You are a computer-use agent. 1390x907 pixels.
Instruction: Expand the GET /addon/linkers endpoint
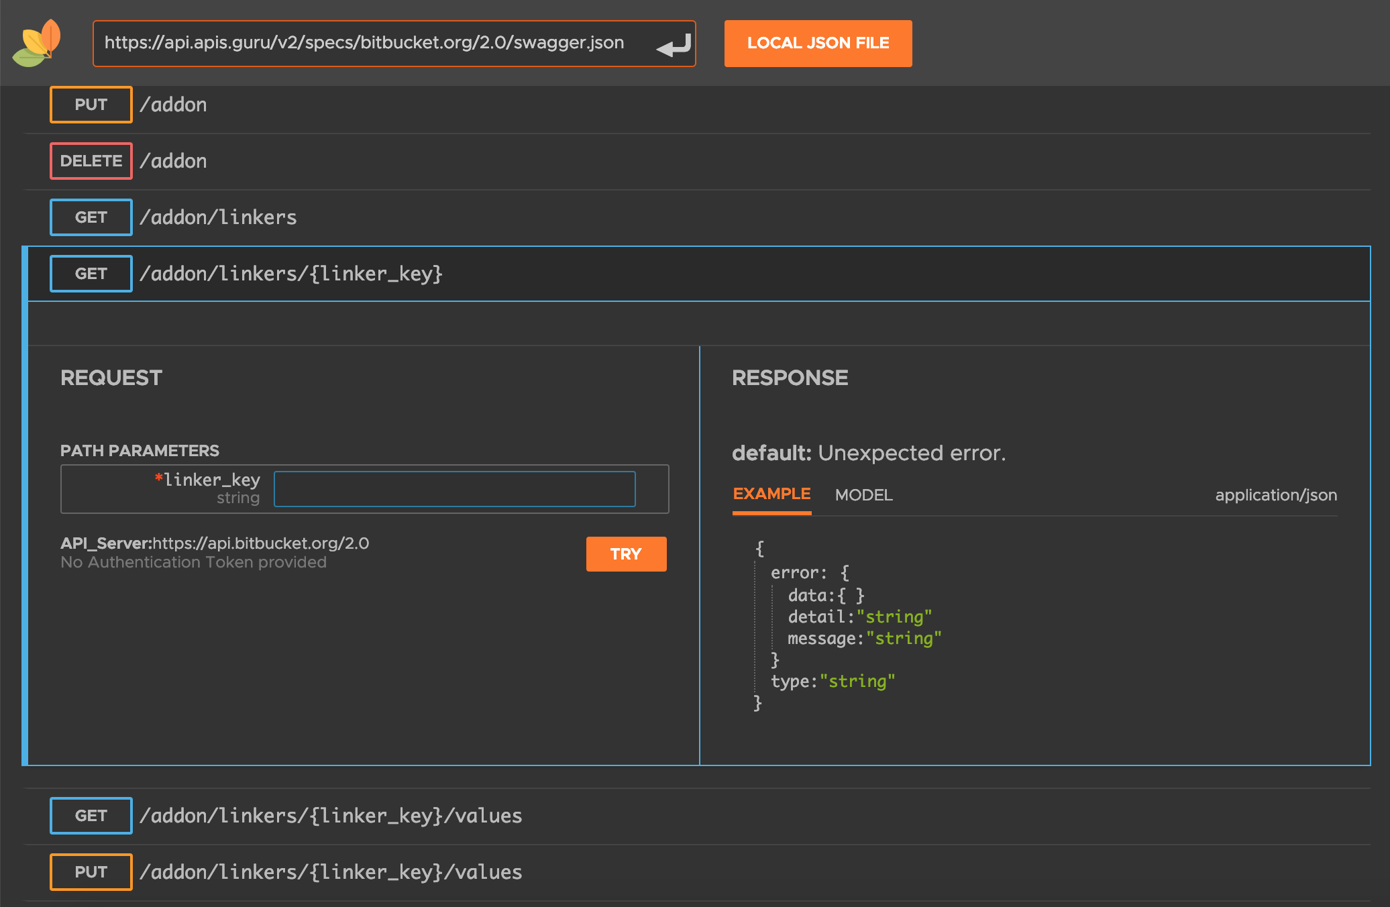(x=218, y=217)
